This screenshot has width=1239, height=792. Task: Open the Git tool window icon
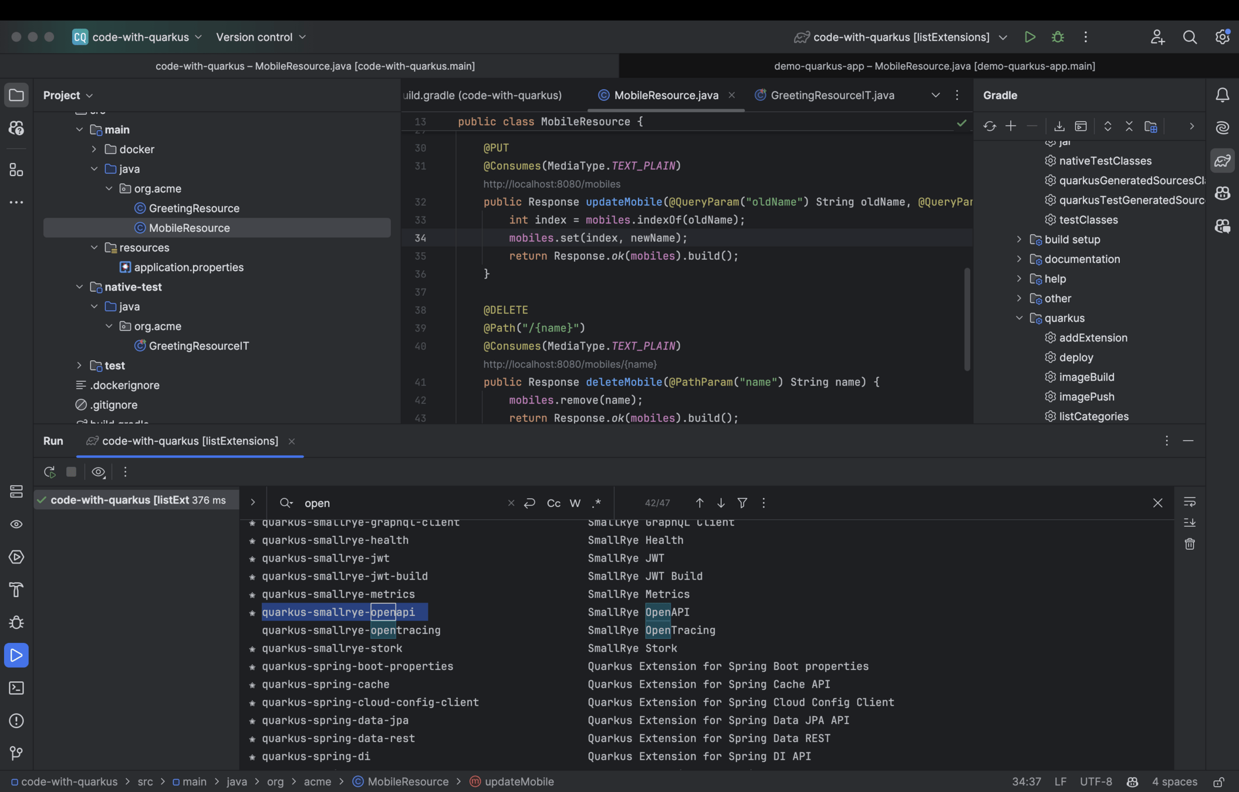(16, 753)
